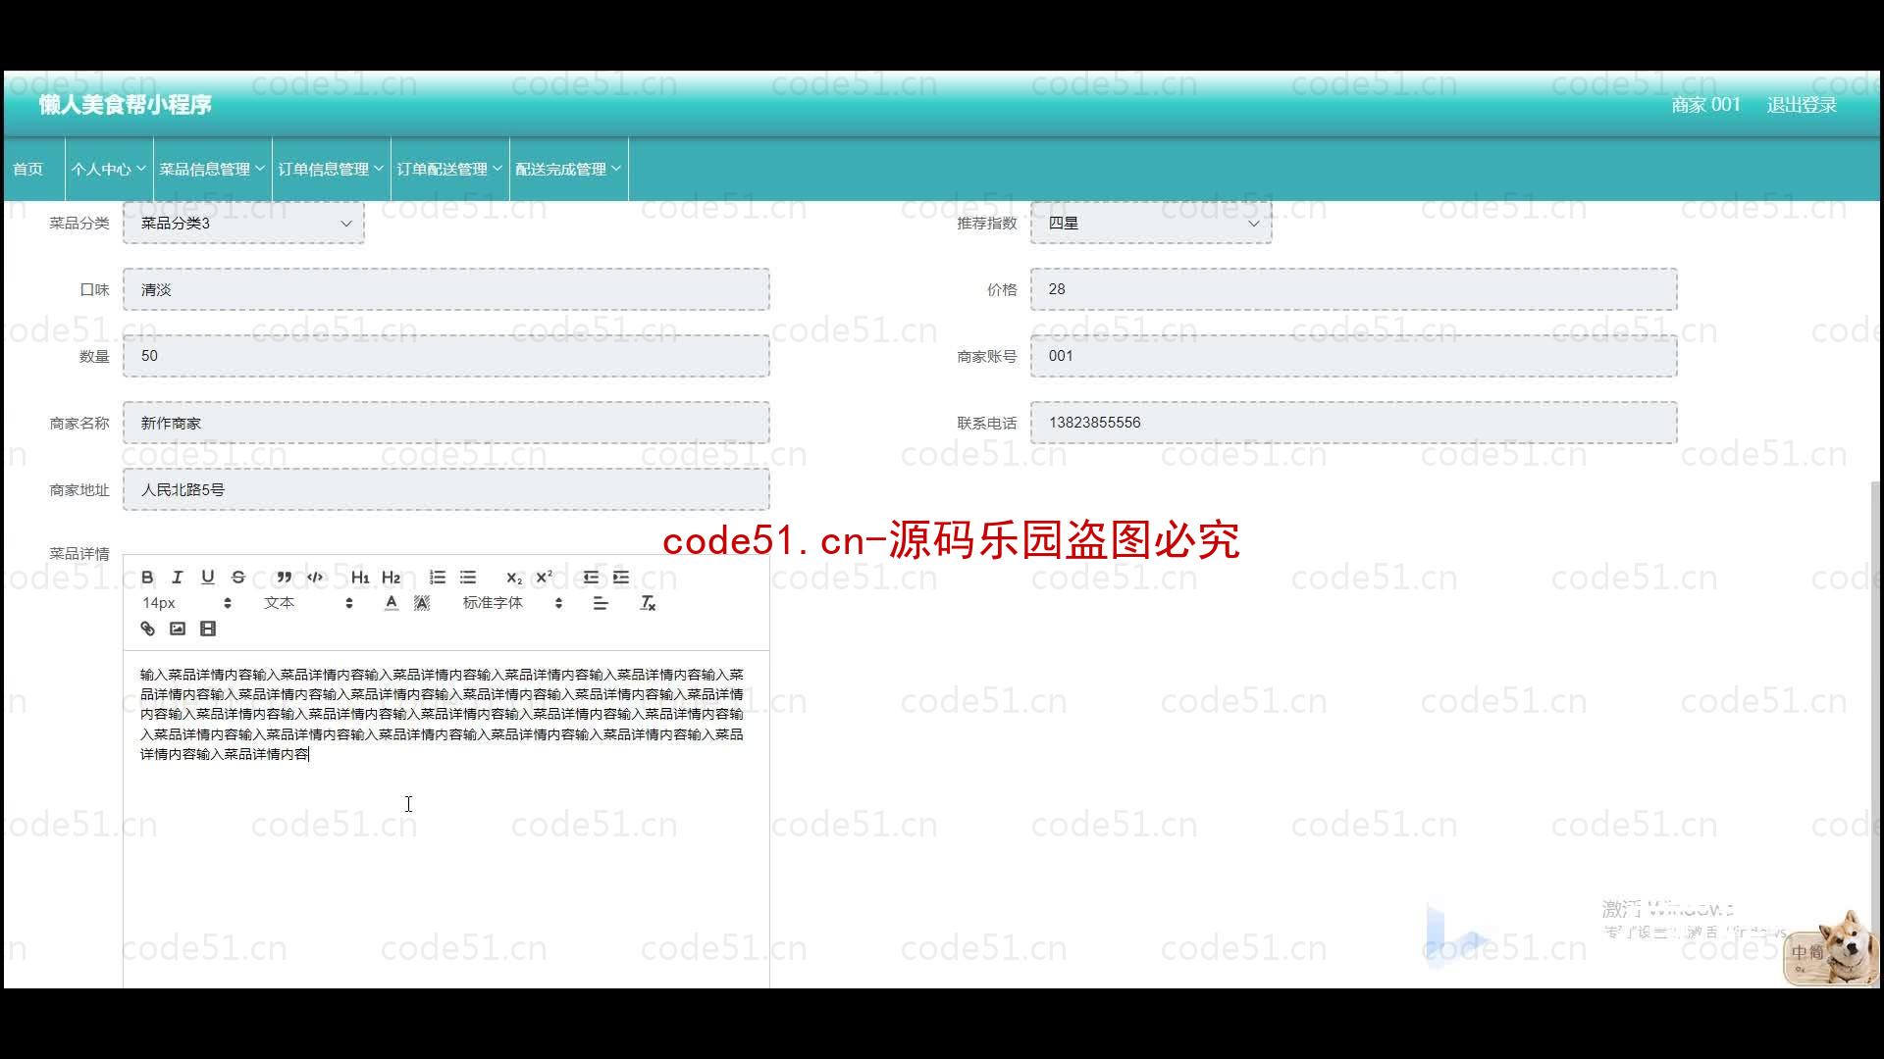Image resolution: width=1884 pixels, height=1059 pixels.
Task: Apply subscript formatting
Action: pos(514,577)
